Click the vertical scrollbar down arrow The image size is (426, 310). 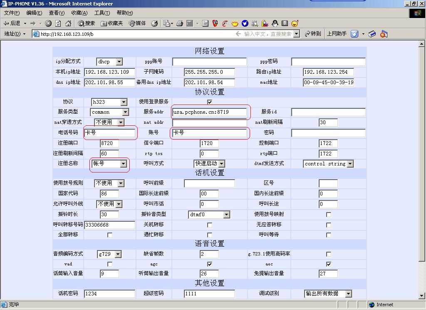point(422,295)
